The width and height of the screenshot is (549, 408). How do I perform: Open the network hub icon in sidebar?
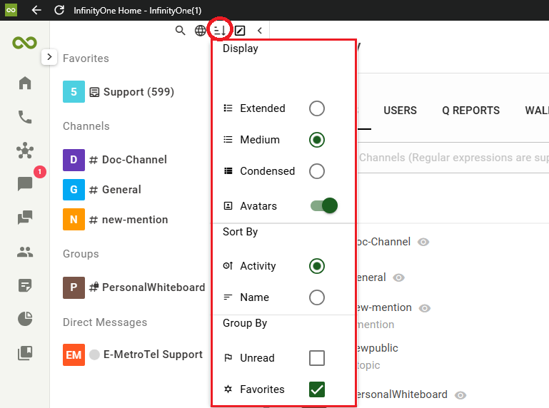[x=25, y=151]
